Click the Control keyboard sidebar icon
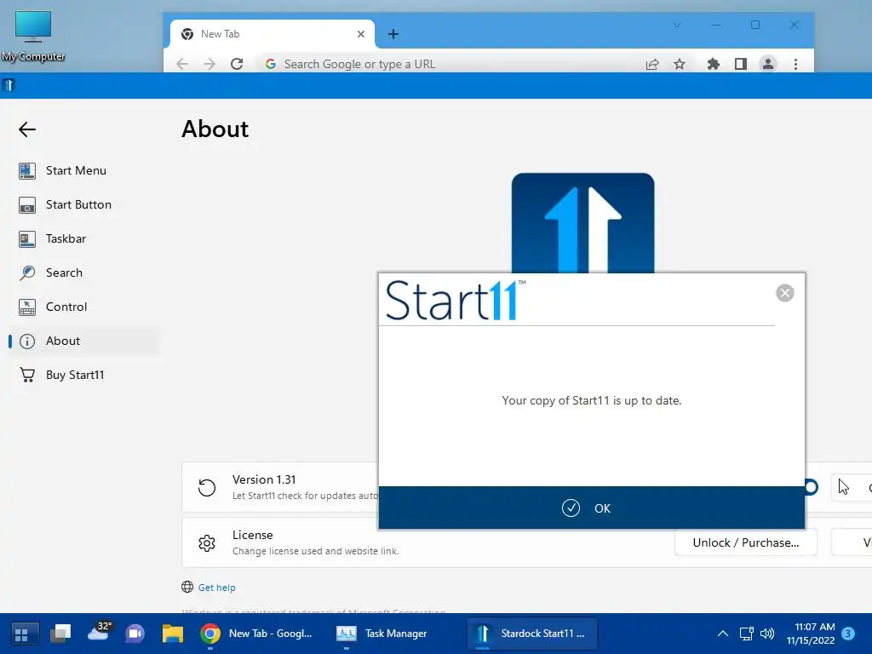 tap(26, 307)
